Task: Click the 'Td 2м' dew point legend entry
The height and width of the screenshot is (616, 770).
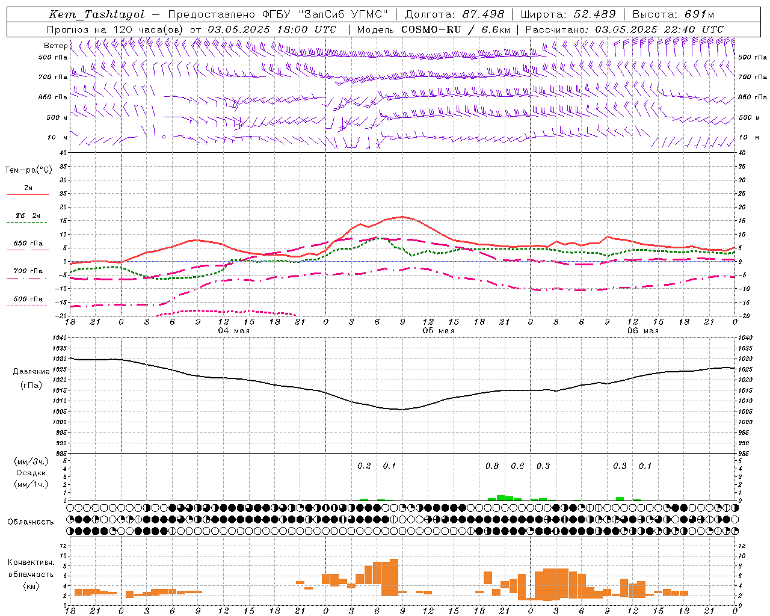Action: tap(28, 215)
